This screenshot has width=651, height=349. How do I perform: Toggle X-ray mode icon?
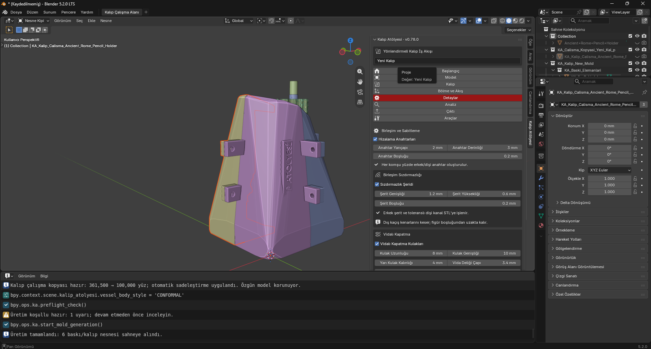tap(494, 21)
